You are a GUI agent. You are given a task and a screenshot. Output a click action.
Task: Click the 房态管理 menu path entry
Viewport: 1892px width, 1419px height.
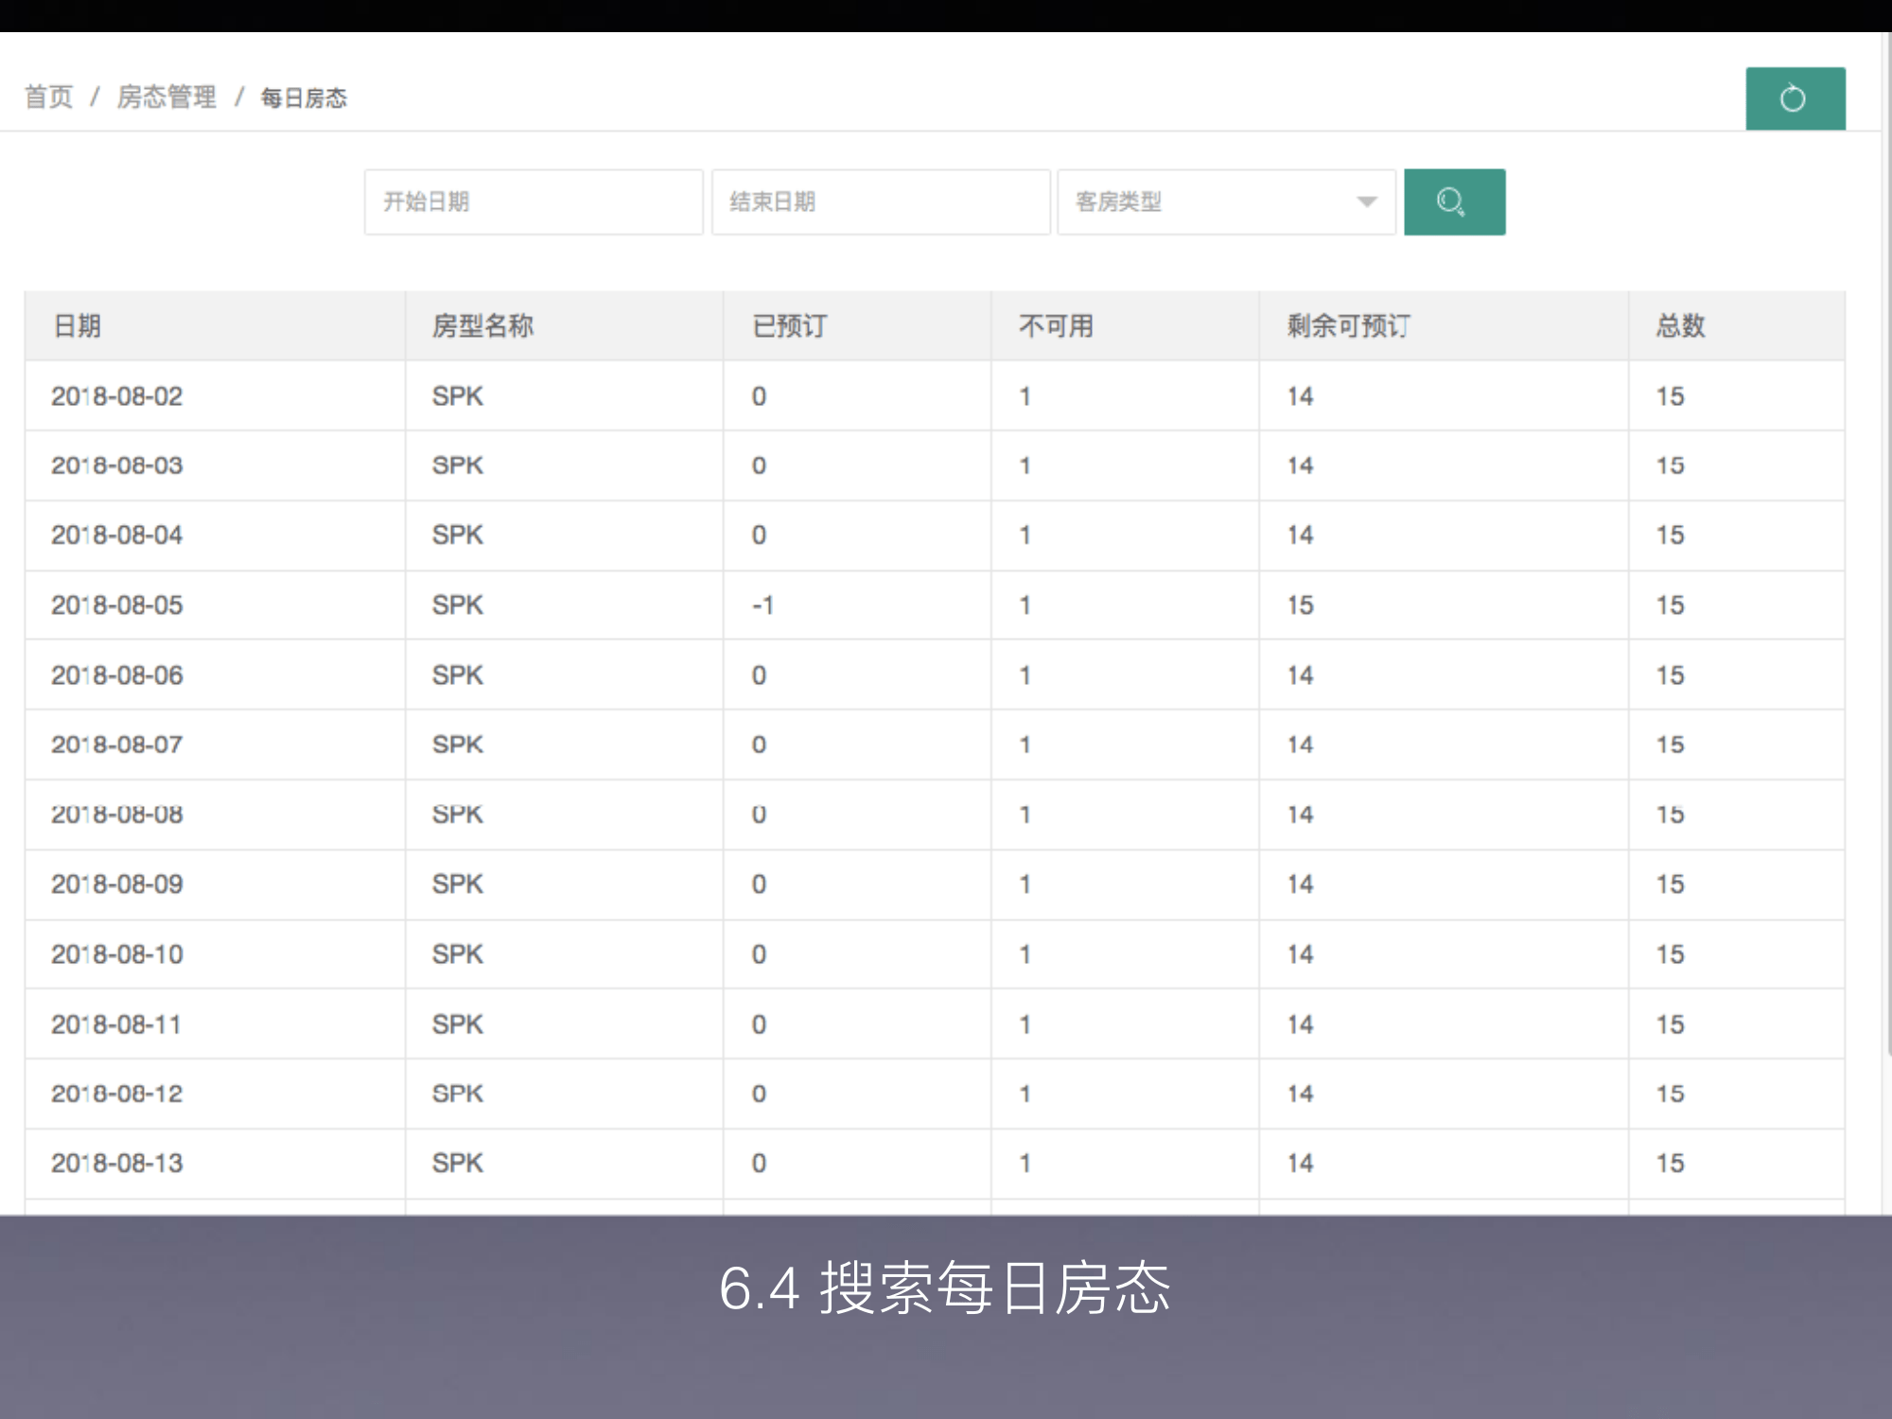(166, 96)
